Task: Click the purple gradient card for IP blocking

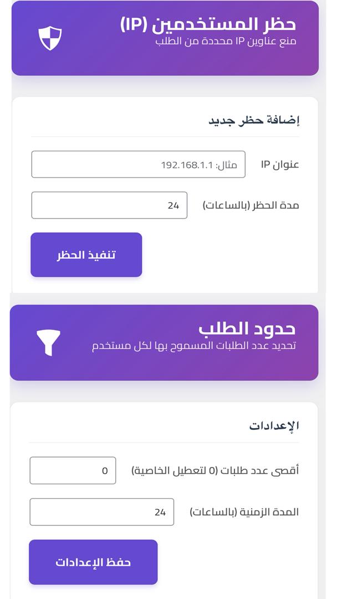Action: click(x=166, y=39)
